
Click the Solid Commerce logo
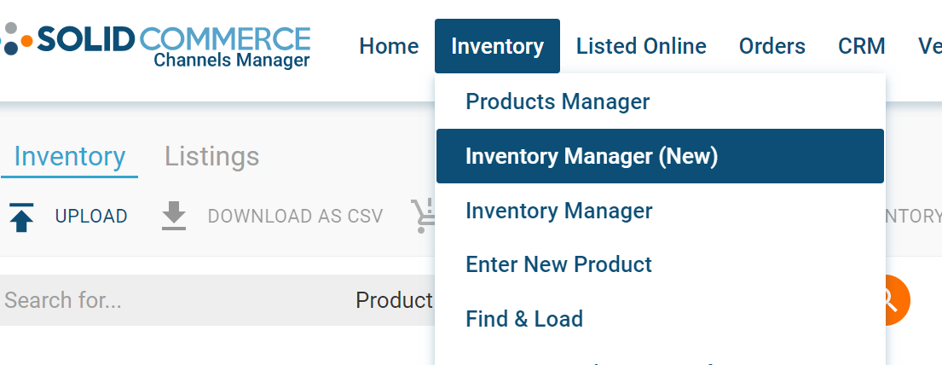tap(155, 46)
